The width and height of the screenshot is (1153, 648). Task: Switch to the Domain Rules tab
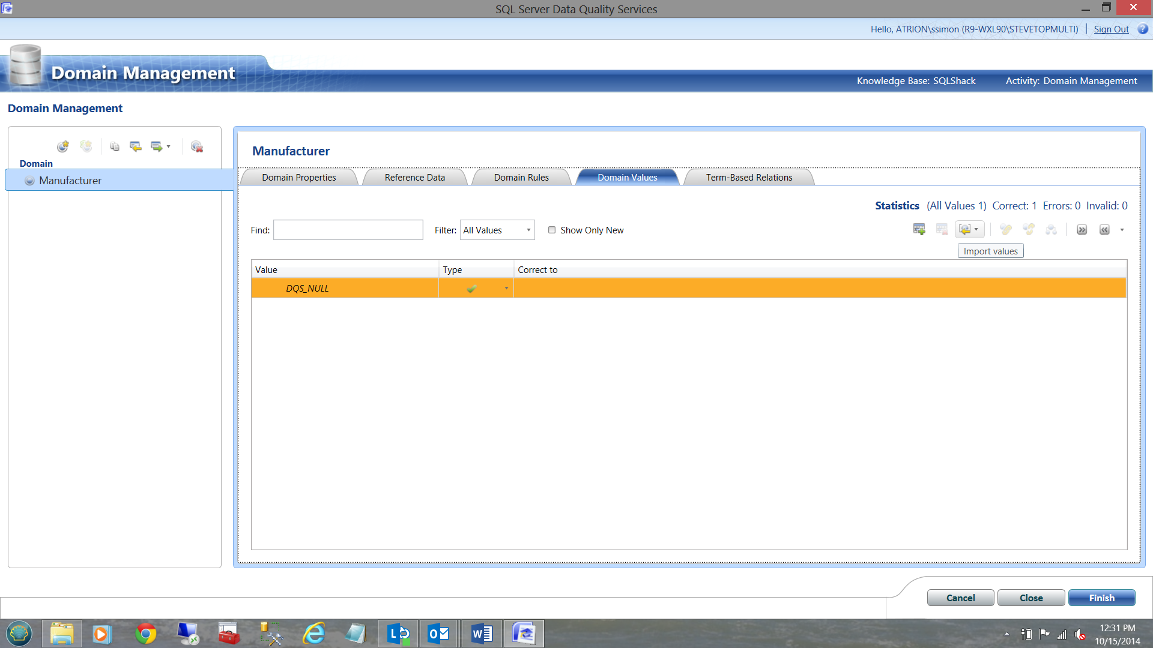click(x=521, y=177)
